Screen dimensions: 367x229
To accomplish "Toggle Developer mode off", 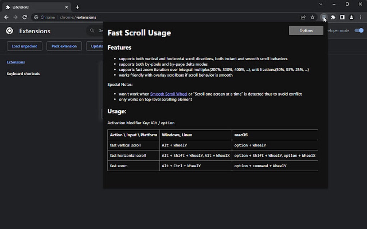I will pos(359,31).
